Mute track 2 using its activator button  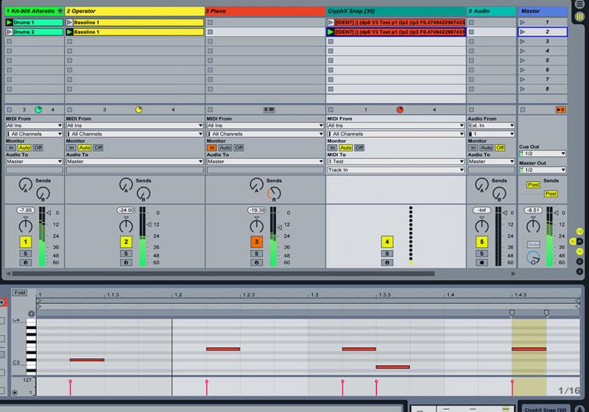point(127,242)
